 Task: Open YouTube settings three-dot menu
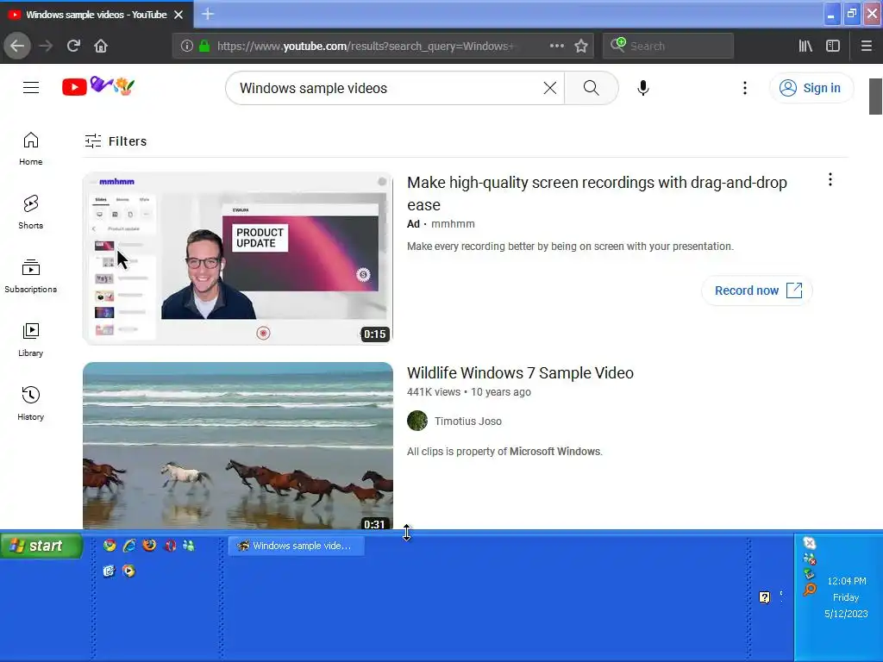coord(744,88)
